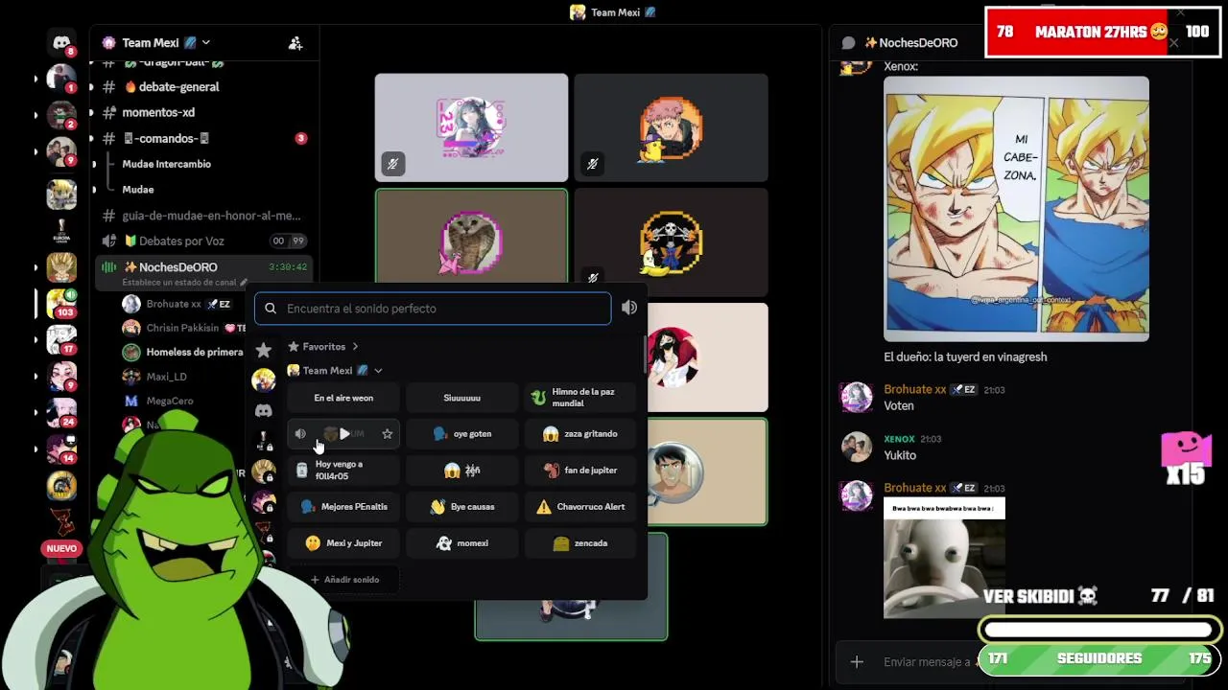
Task: Play the En el aire weon sound
Action: click(x=343, y=398)
